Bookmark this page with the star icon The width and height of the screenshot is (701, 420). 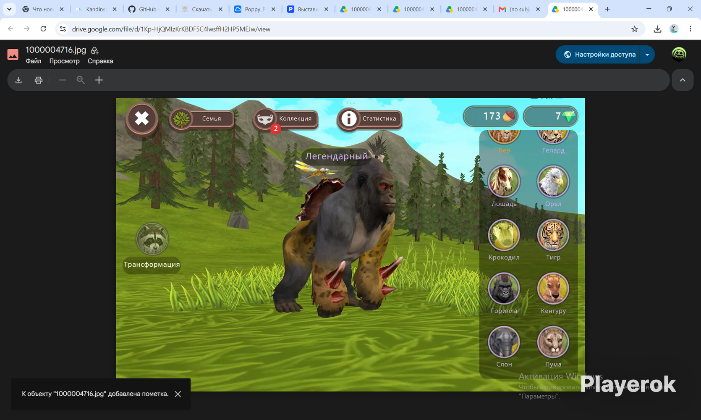tap(635, 29)
